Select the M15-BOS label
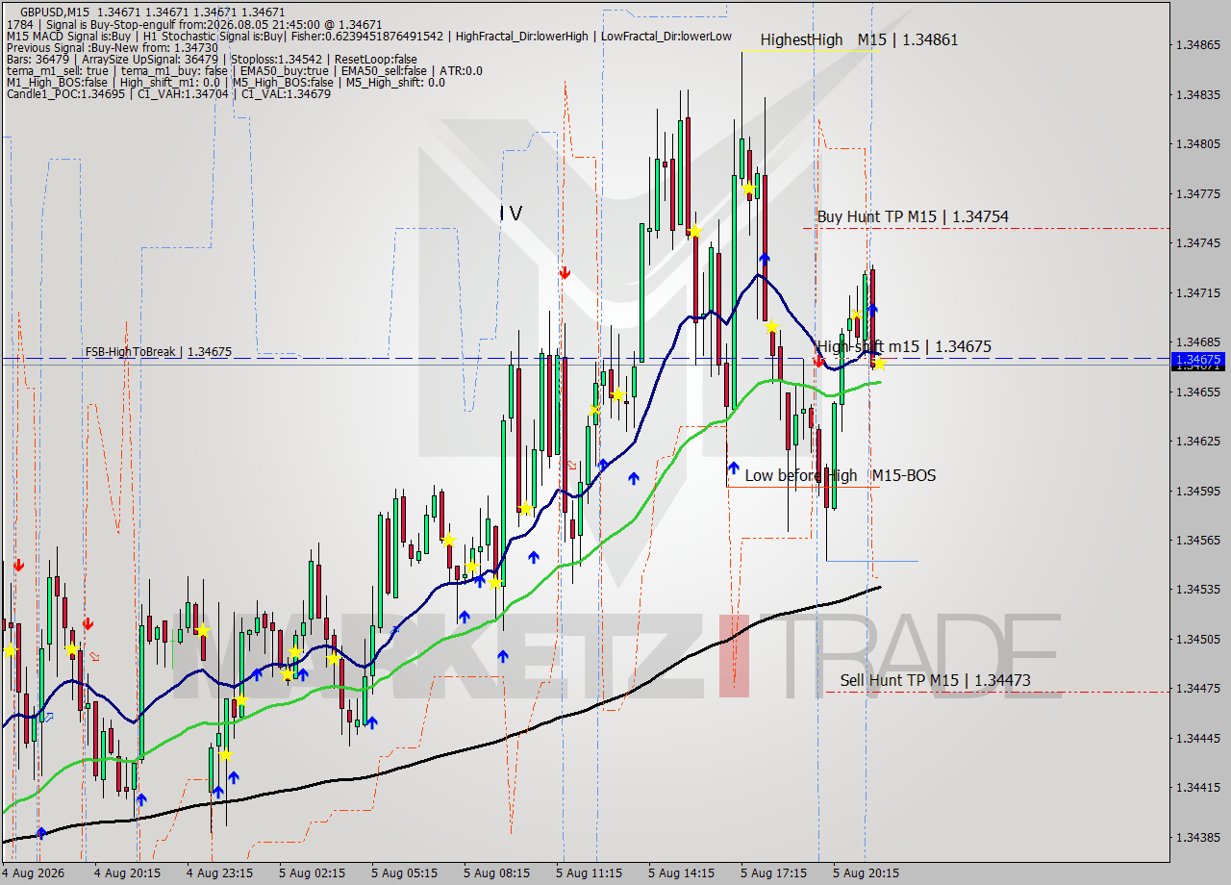The width and height of the screenshot is (1231, 885). click(903, 475)
